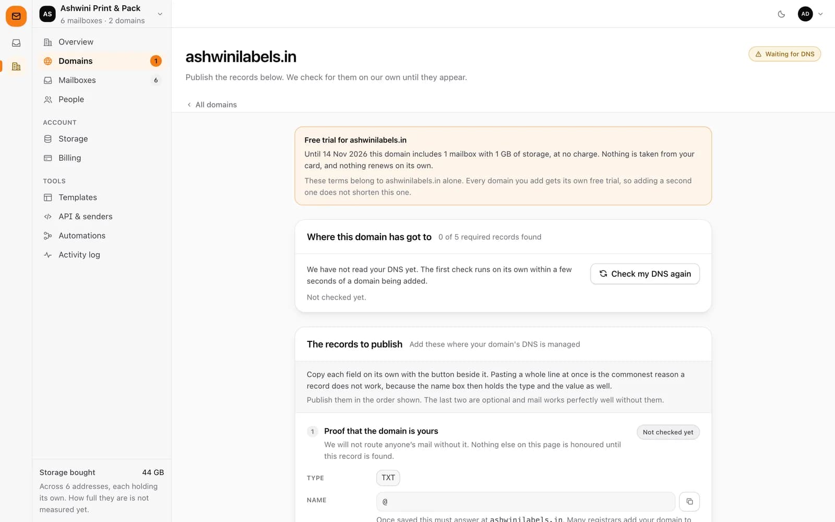This screenshot has width=835, height=522.
Task: Open Templates tool
Action: point(102,197)
